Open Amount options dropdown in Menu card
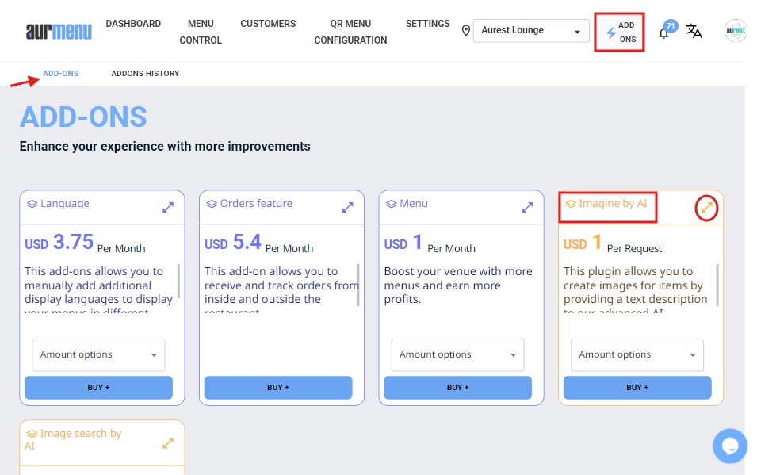Viewport: 757px width, 475px height. point(457,354)
